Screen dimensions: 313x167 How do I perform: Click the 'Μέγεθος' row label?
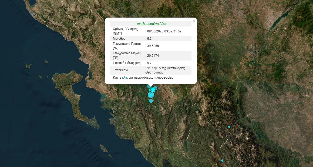tap(119, 39)
